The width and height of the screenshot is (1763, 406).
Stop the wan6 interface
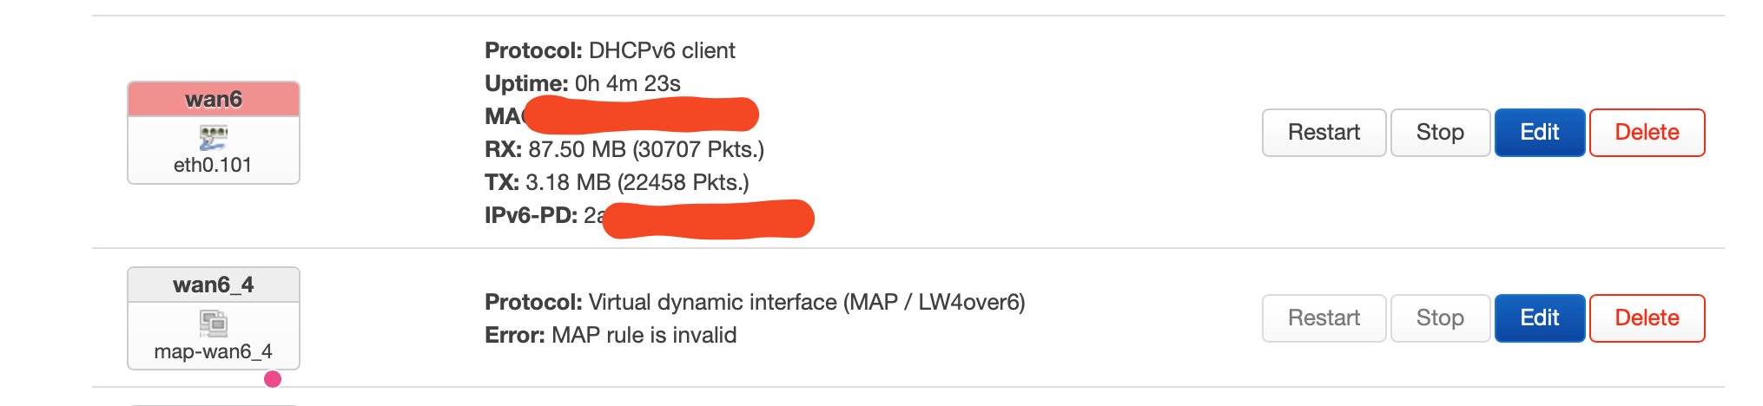point(1440,133)
